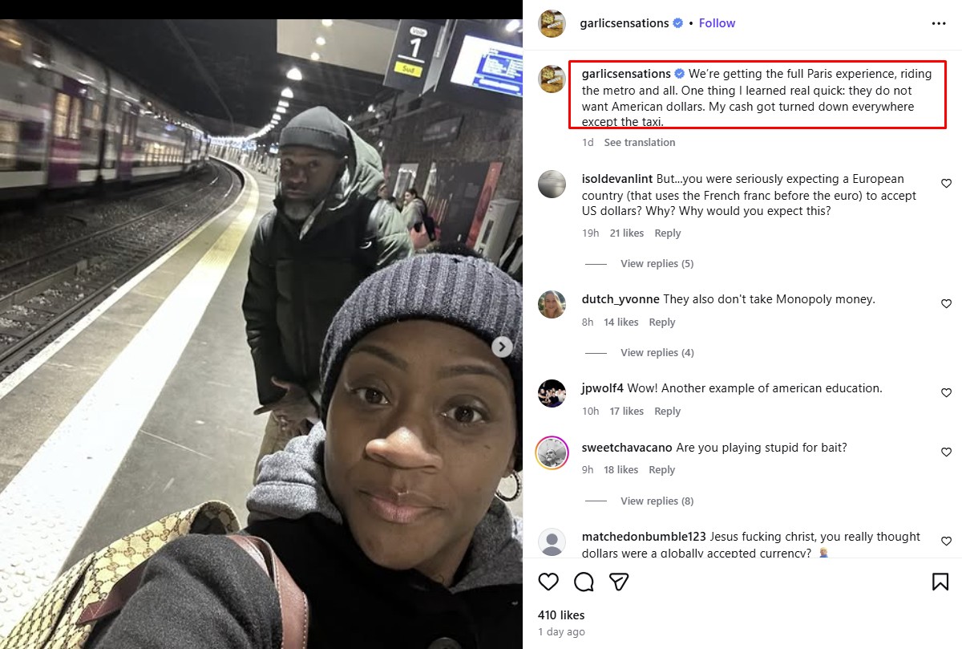Share the post via paper plane icon
The width and height of the screenshot is (962, 649).
[618, 582]
